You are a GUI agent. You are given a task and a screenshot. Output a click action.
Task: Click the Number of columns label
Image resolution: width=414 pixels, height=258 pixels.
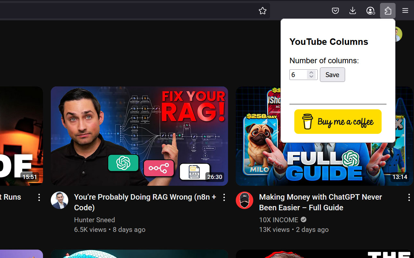coord(324,61)
